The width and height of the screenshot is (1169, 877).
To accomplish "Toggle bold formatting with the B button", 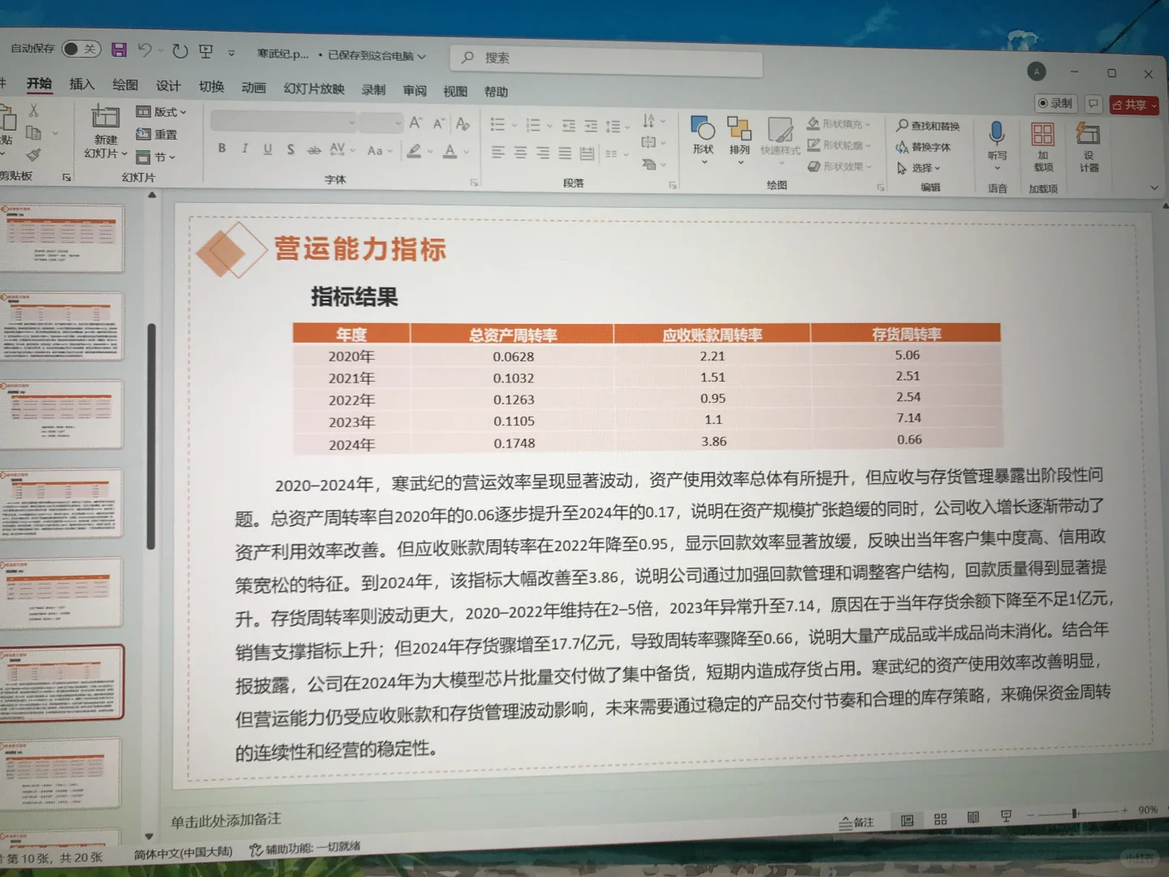I will (x=221, y=149).
